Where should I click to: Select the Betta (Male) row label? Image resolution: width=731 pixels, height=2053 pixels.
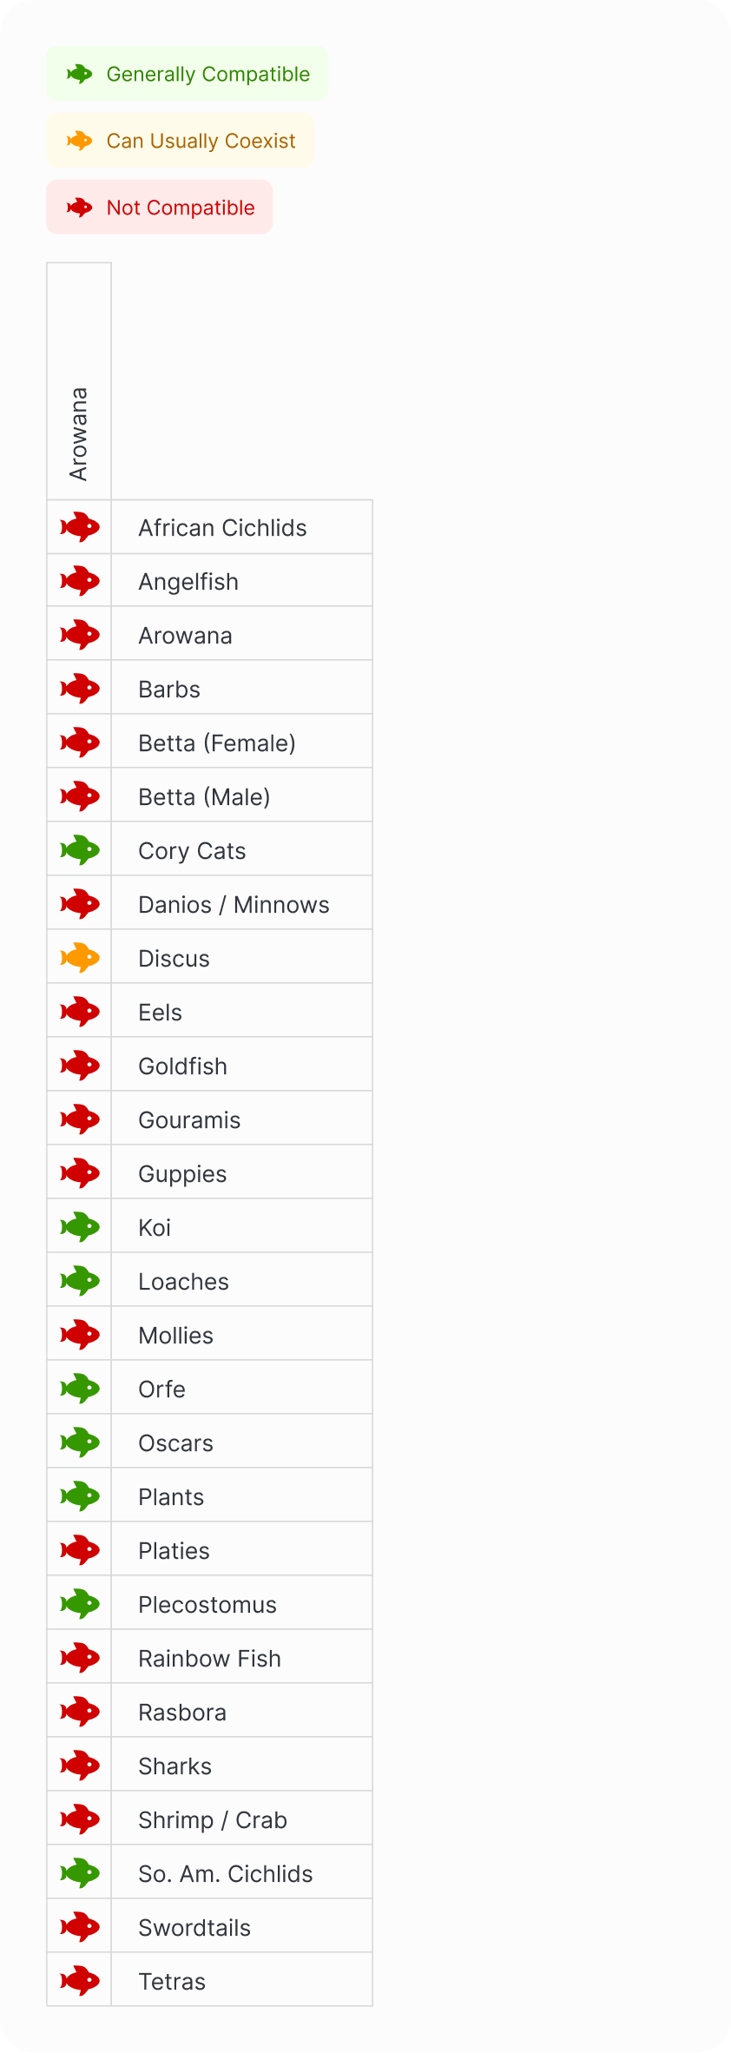pos(204,797)
